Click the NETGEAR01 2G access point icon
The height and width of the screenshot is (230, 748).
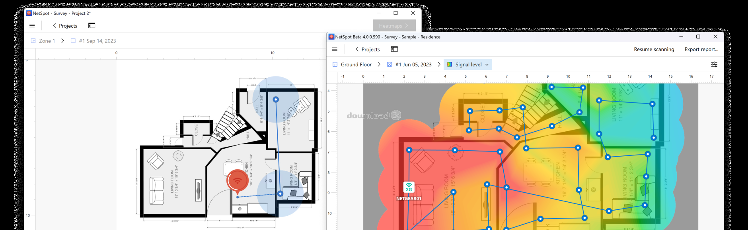(409, 187)
